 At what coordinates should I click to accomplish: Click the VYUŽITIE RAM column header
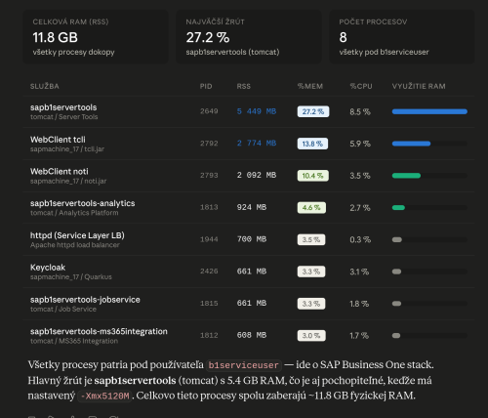coord(419,86)
